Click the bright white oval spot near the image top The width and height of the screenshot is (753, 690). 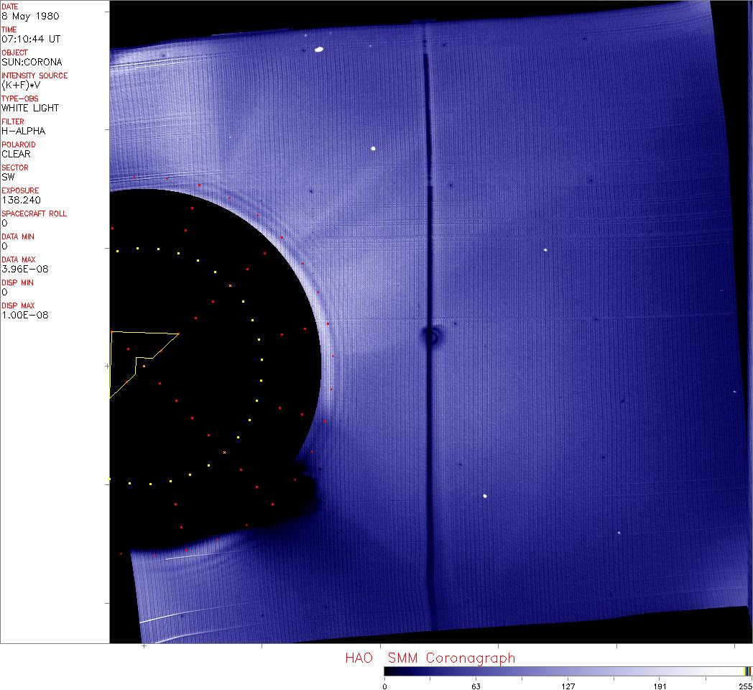point(318,50)
